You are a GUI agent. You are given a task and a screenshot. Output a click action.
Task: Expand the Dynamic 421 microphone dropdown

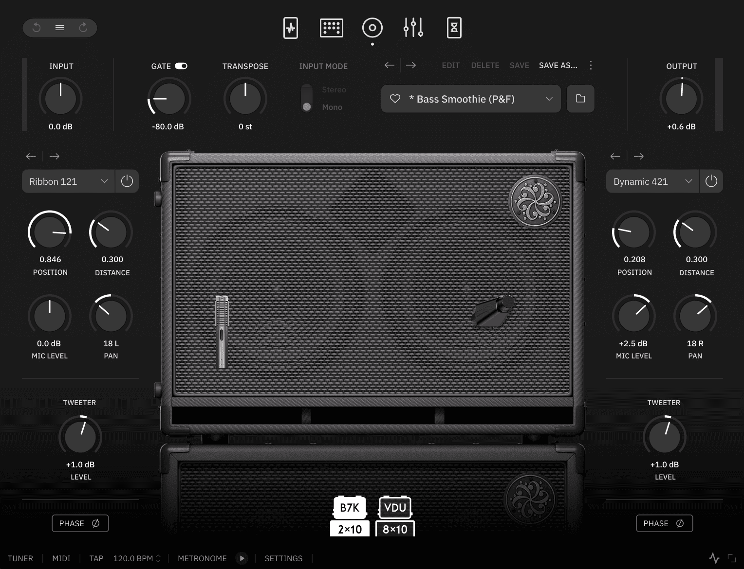[653, 181]
